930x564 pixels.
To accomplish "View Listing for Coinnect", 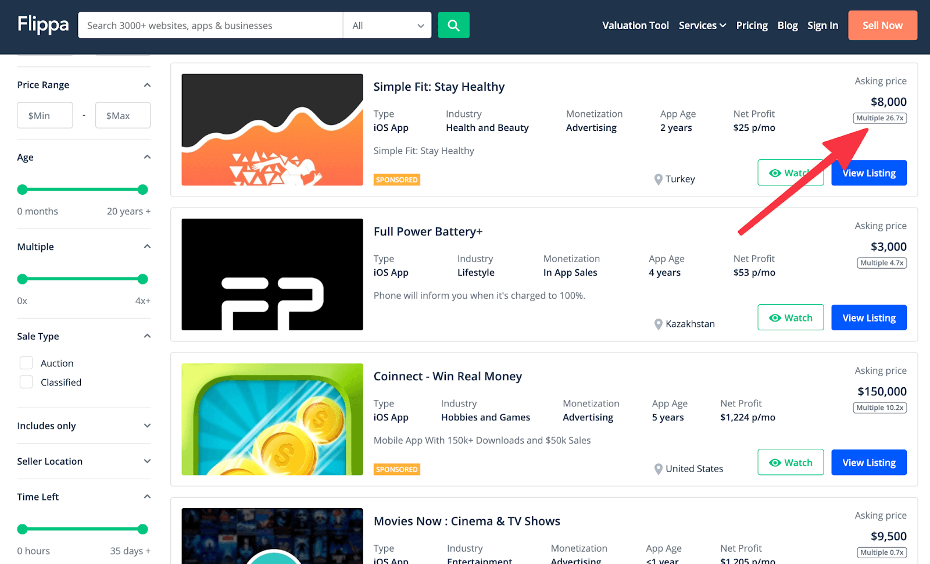I will pyautogui.click(x=869, y=462).
